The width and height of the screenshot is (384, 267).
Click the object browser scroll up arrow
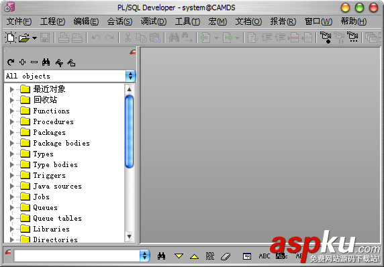130,89
